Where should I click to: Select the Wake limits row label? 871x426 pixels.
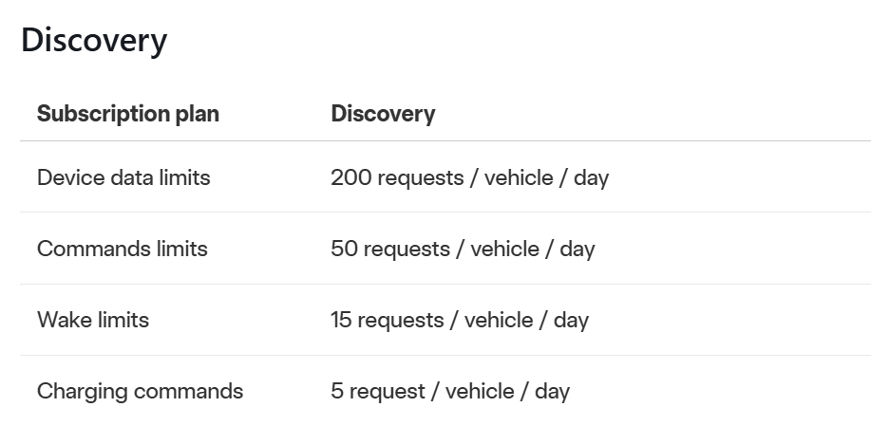93,320
